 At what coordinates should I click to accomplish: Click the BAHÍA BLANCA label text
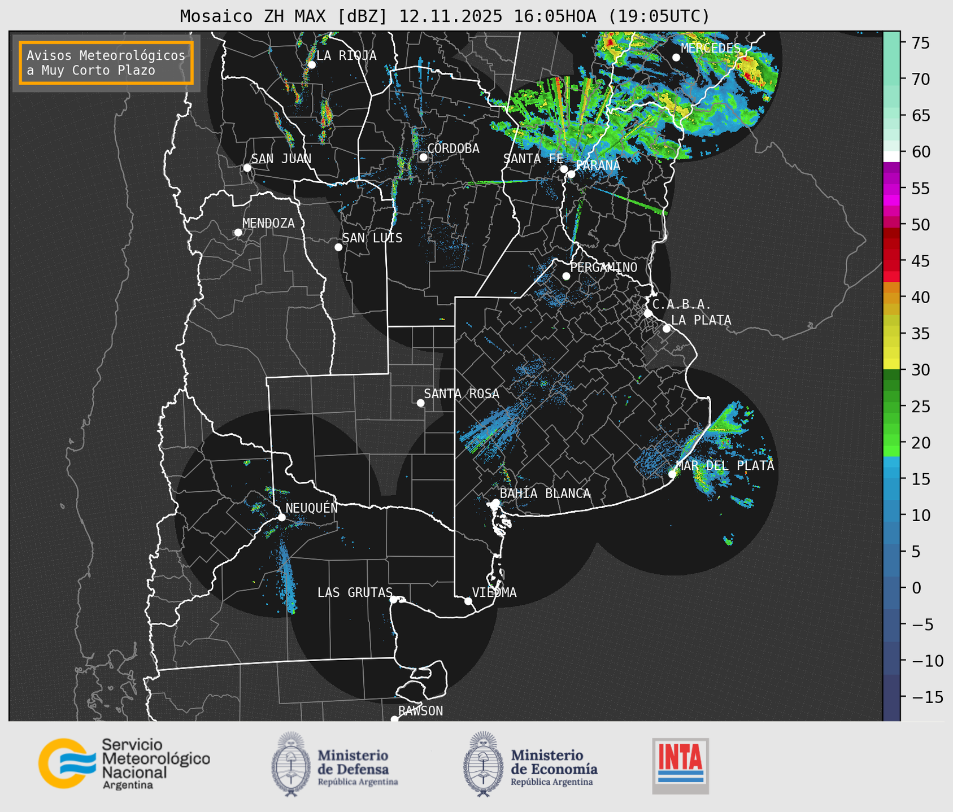(x=545, y=494)
